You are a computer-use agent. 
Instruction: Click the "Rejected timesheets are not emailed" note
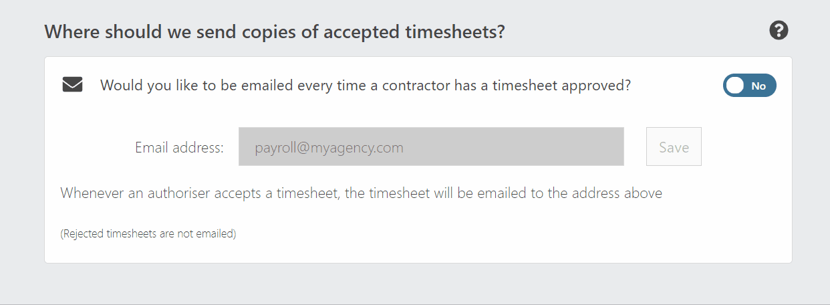(x=148, y=234)
